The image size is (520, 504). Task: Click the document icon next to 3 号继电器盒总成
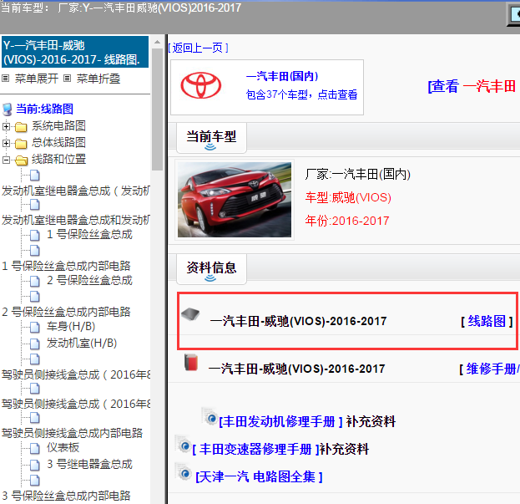(x=35, y=465)
